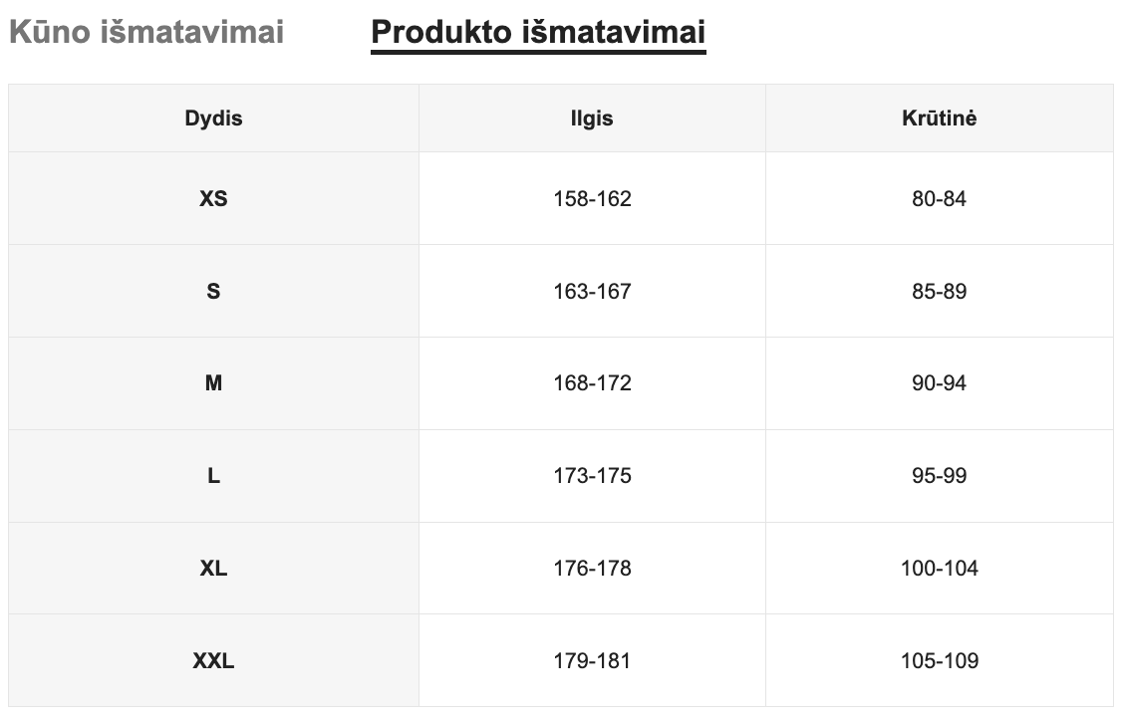Click the 158-162 length cell
1122x717 pixels.
[592, 199]
